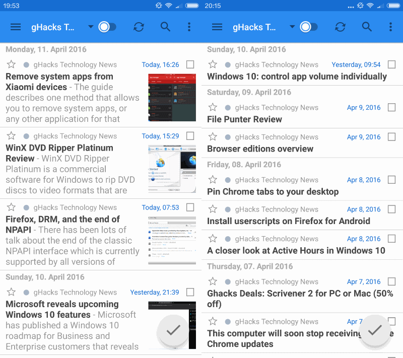This screenshot has width=403, height=358.
Task: Tap the three-dots notification icon in right status bar
Action: 351,7
